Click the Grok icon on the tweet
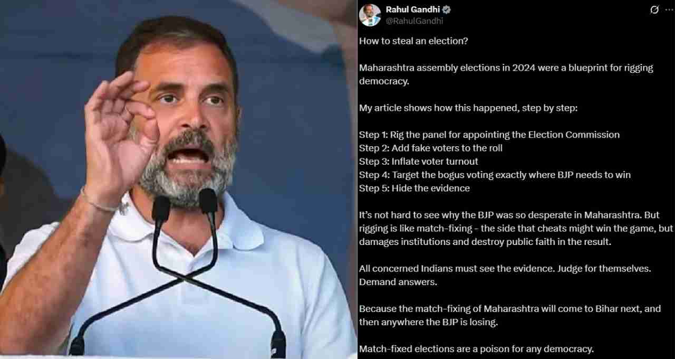The height and width of the screenshot is (359, 675). (654, 10)
